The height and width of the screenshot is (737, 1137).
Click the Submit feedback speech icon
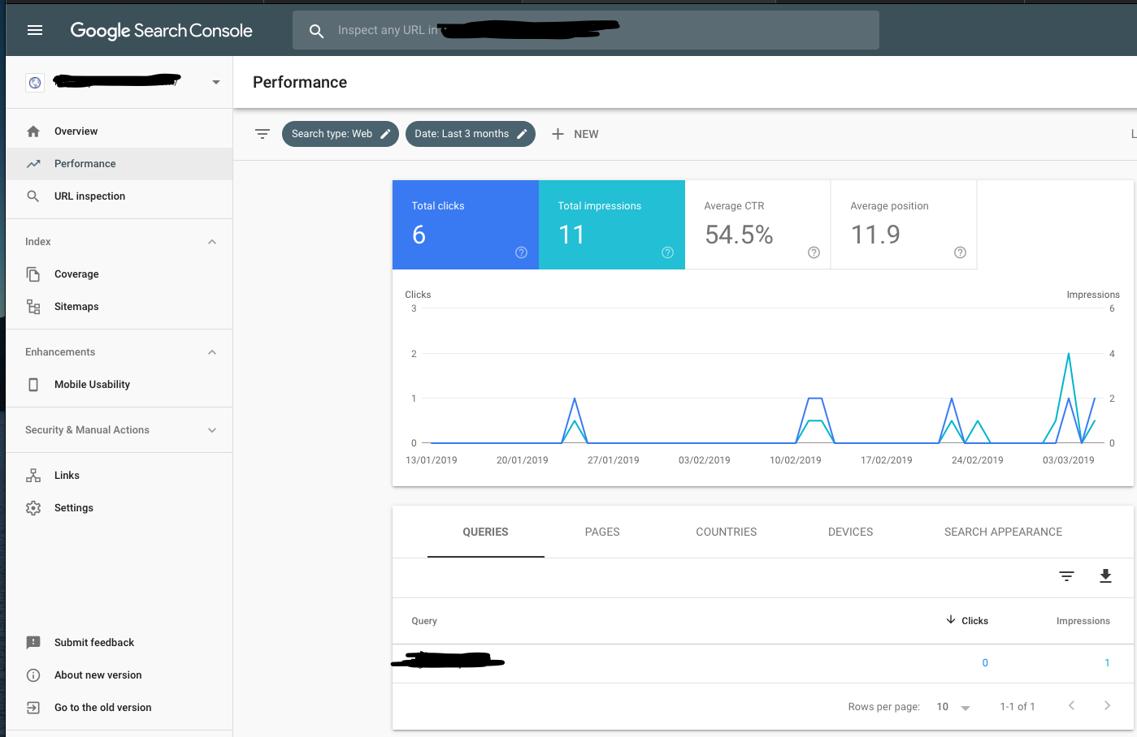coord(33,643)
